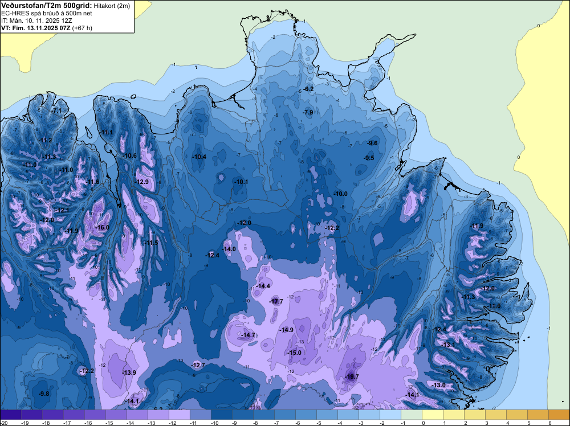The height and width of the screenshot is (426, 570).
Task: Click the -11.6 temperature label
Action: (92, 182)
